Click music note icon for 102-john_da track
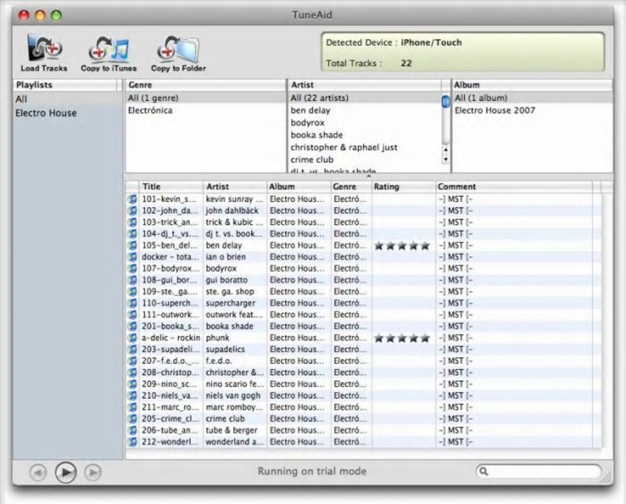Image resolution: width=626 pixels, height=504 pixels. point(132,210)
